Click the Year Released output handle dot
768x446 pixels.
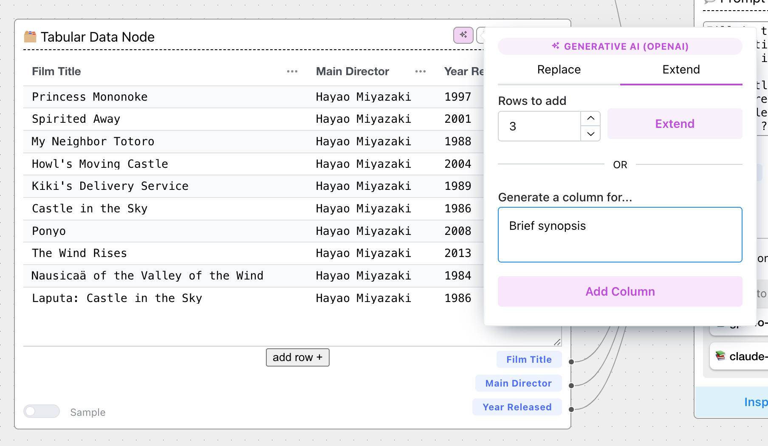click(x=571, y=409)
